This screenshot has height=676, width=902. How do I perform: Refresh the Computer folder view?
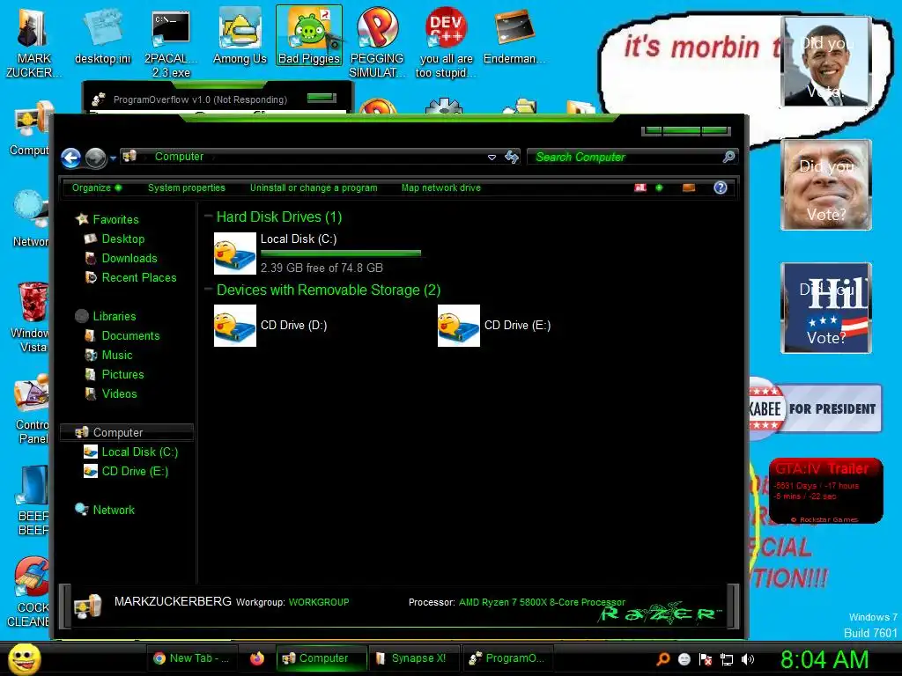[512, 157]
